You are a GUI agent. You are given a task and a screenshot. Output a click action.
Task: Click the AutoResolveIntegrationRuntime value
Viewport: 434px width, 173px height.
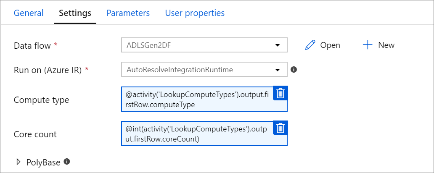[x=180, y=70]
